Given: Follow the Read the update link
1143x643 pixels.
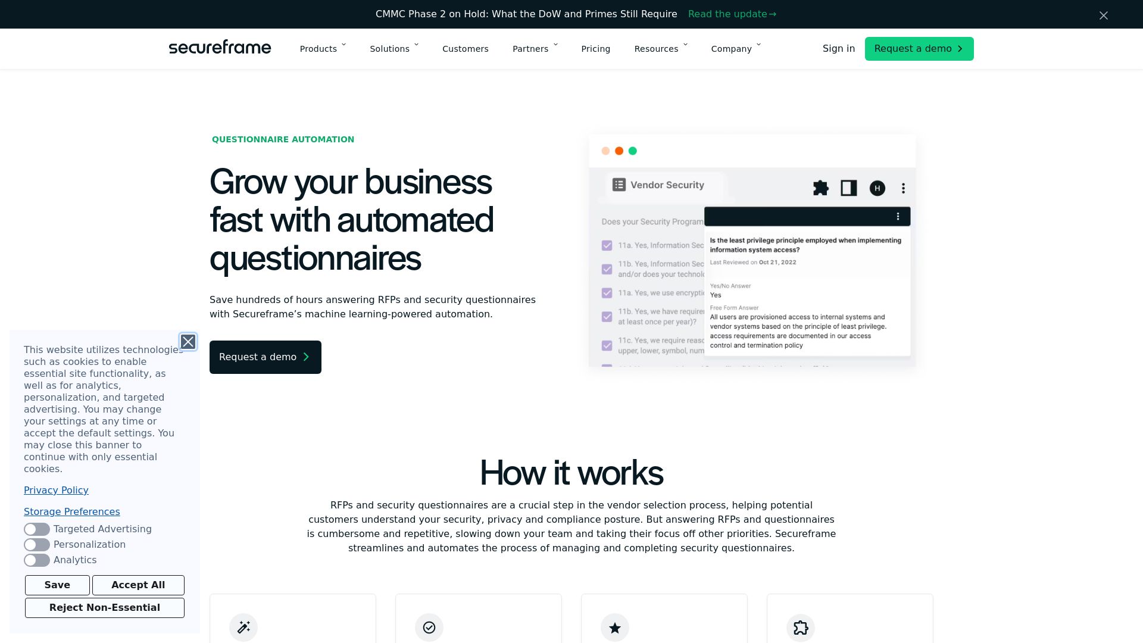Looking at the screenshot, I should click(x=732, y=14).
